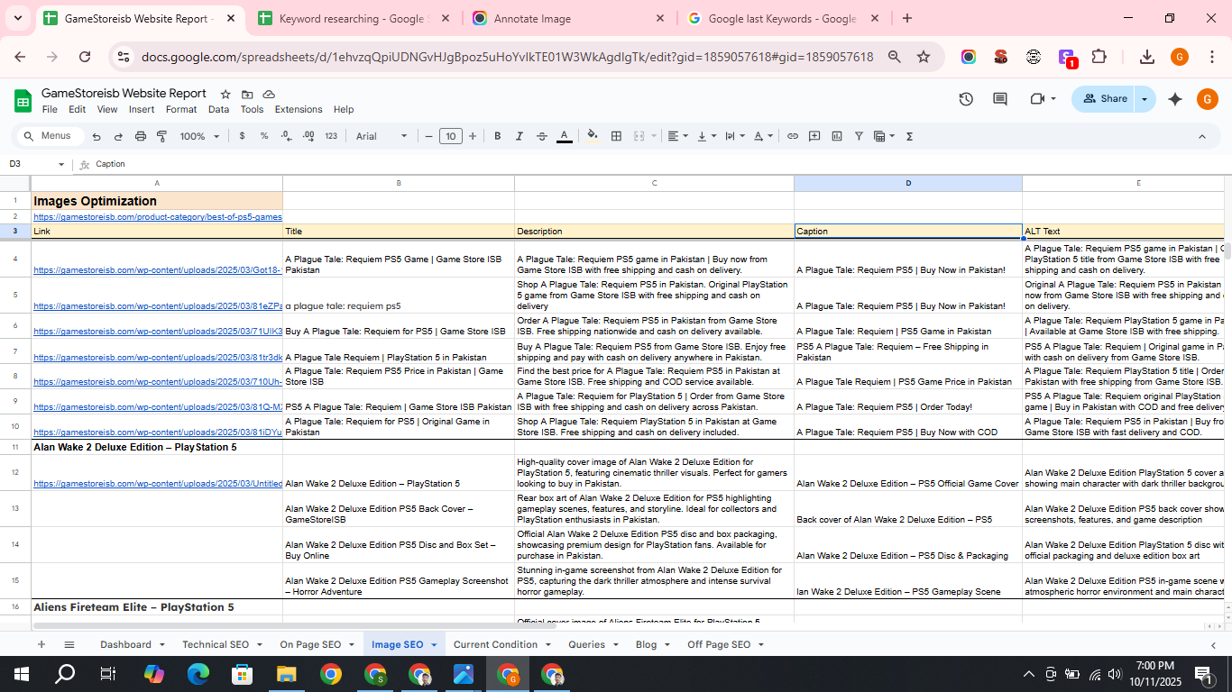The image size is (1232, 692).
Task: Open the gamestoreisb product-category link in A2
Action: [157, 217]
